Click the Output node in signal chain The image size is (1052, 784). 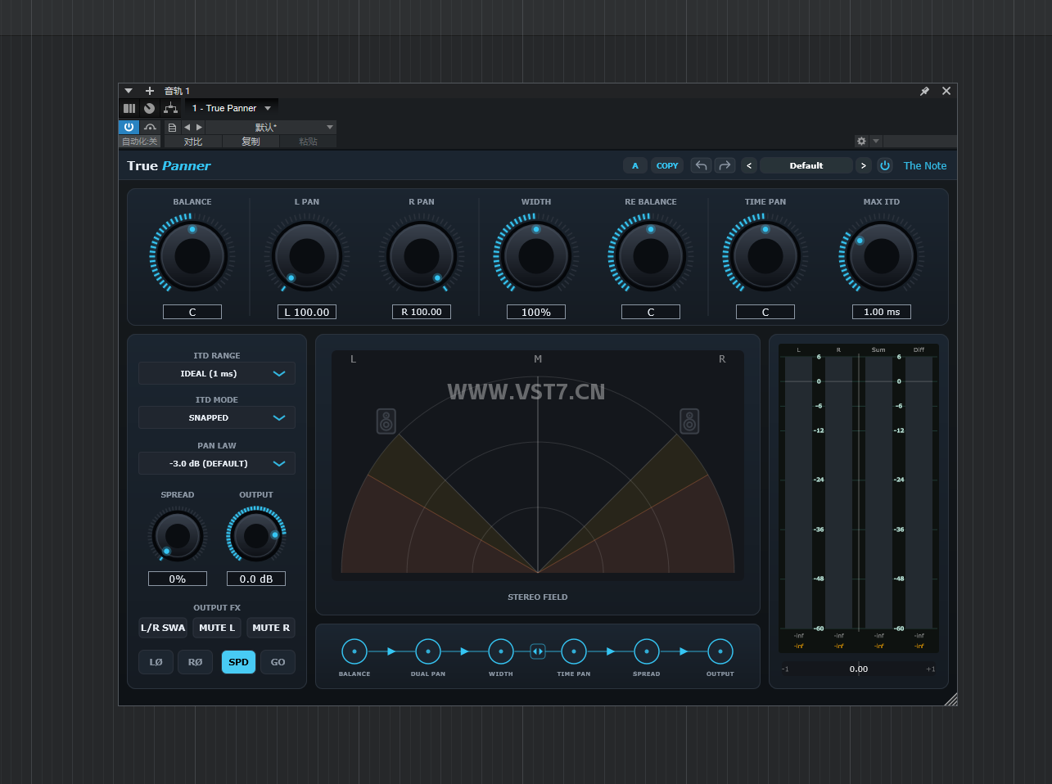coord(720,651)
